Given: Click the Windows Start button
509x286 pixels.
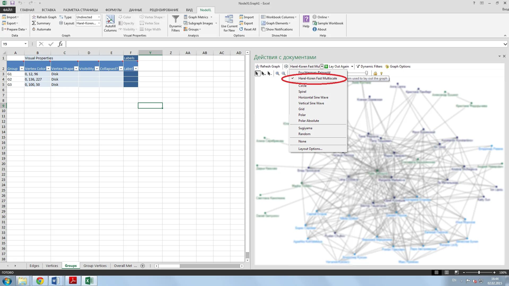Looking at the screenshot, I should coord(7,281).
